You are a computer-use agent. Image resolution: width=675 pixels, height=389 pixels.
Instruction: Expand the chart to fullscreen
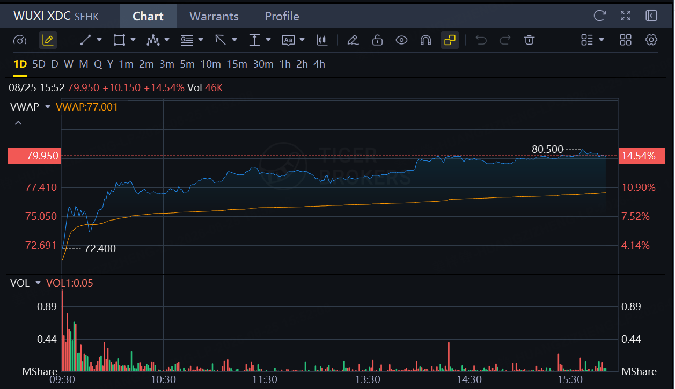[626, 16]
